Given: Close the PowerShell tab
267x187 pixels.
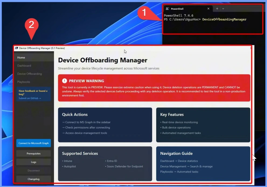Looking at the screenshot, I should 208,9.
